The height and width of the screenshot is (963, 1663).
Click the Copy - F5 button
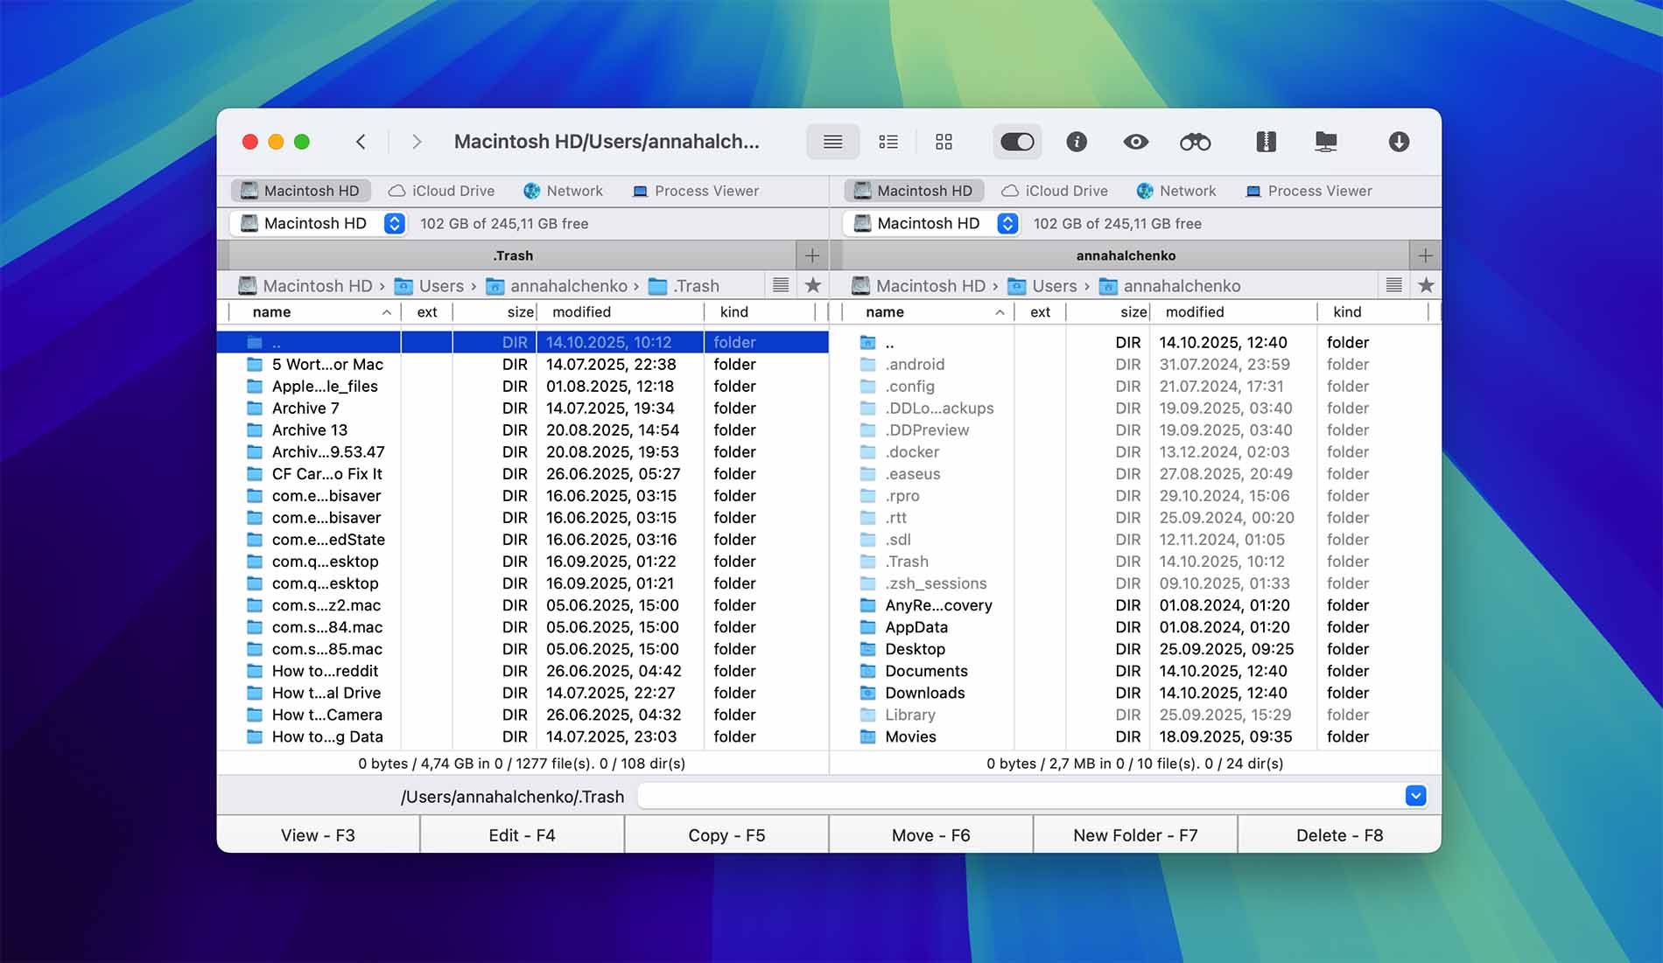726,835
